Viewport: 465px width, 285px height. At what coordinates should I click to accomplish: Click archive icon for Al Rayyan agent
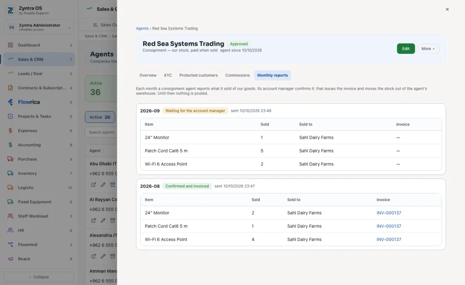coord(112,220)
